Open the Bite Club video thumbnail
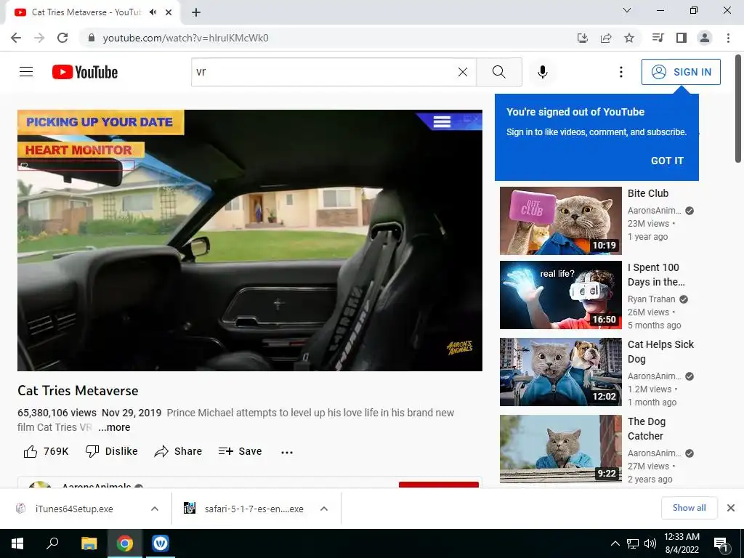Viewport: 744px width, 558px height. pos(560,221)
